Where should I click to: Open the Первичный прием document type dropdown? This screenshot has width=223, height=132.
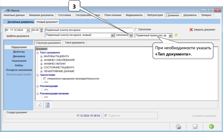pos(170,35)
